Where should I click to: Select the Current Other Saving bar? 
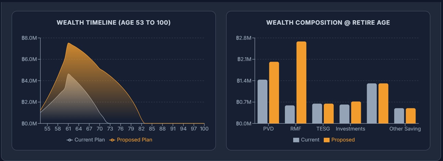(x=399, y=116)
